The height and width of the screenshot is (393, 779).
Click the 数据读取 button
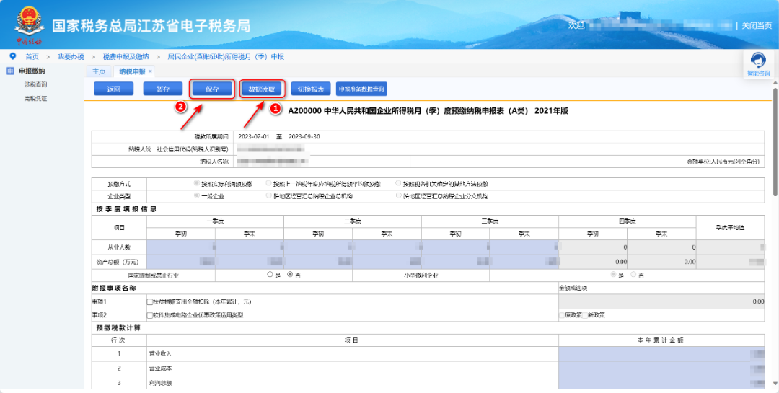[x=262, y=89]
